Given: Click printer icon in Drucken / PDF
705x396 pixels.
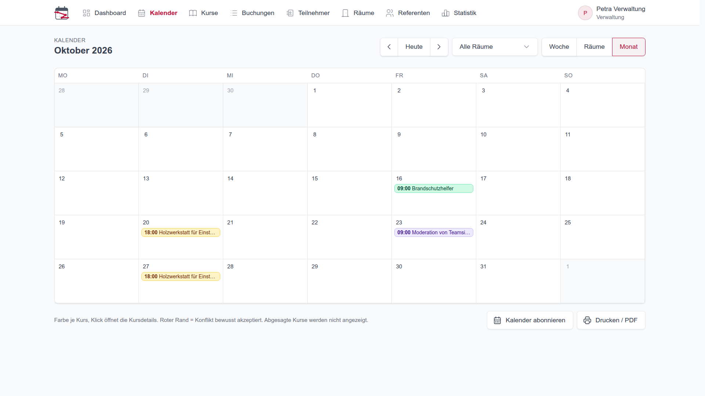Looking at the screenshot, I should (x=587, y=320).
